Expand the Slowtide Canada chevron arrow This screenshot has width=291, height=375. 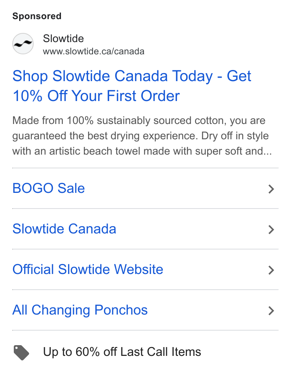(271, 230)
